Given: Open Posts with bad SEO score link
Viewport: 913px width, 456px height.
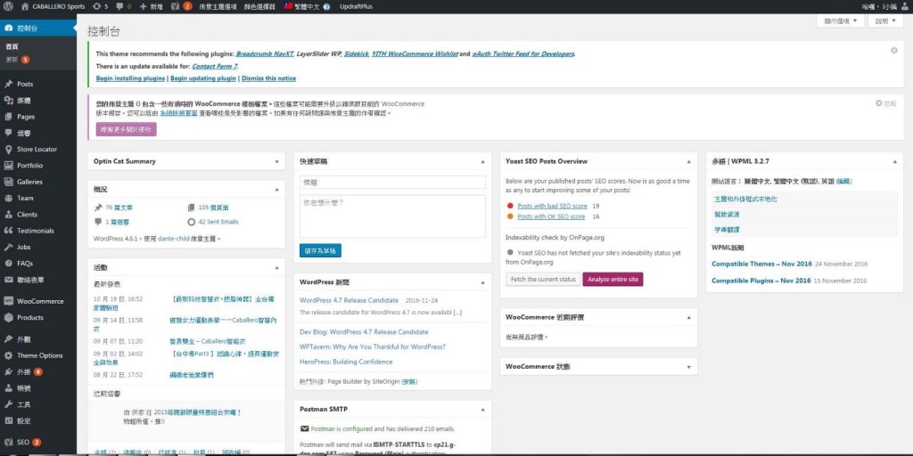Looking at the screenshot, I should click(552, 206).
